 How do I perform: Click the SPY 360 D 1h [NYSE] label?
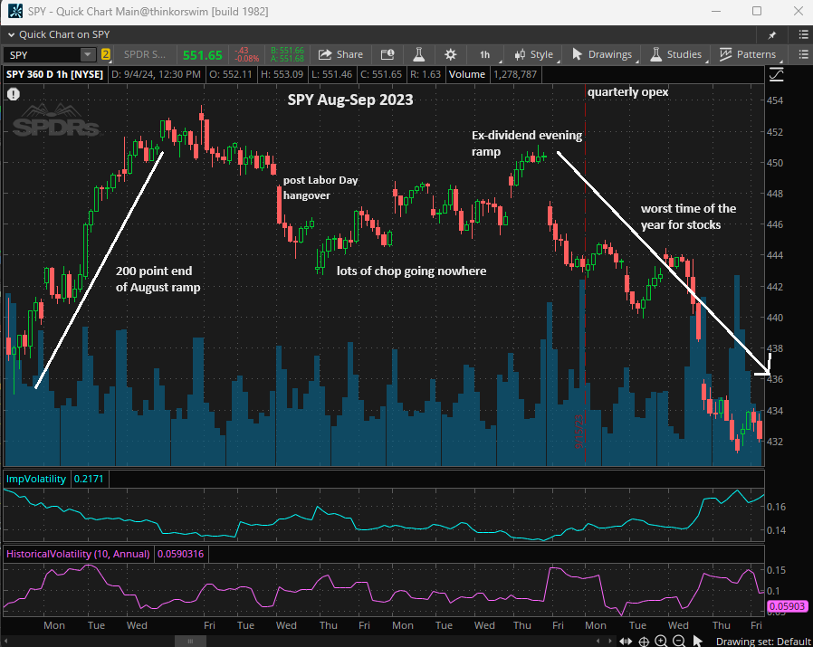[x=54, y=74]
